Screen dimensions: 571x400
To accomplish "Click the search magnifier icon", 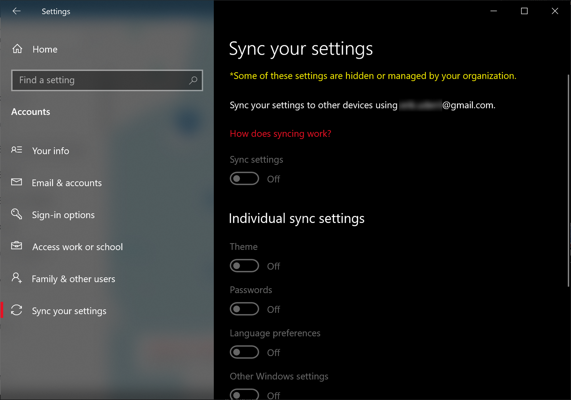I will click(x=193, y=80).
